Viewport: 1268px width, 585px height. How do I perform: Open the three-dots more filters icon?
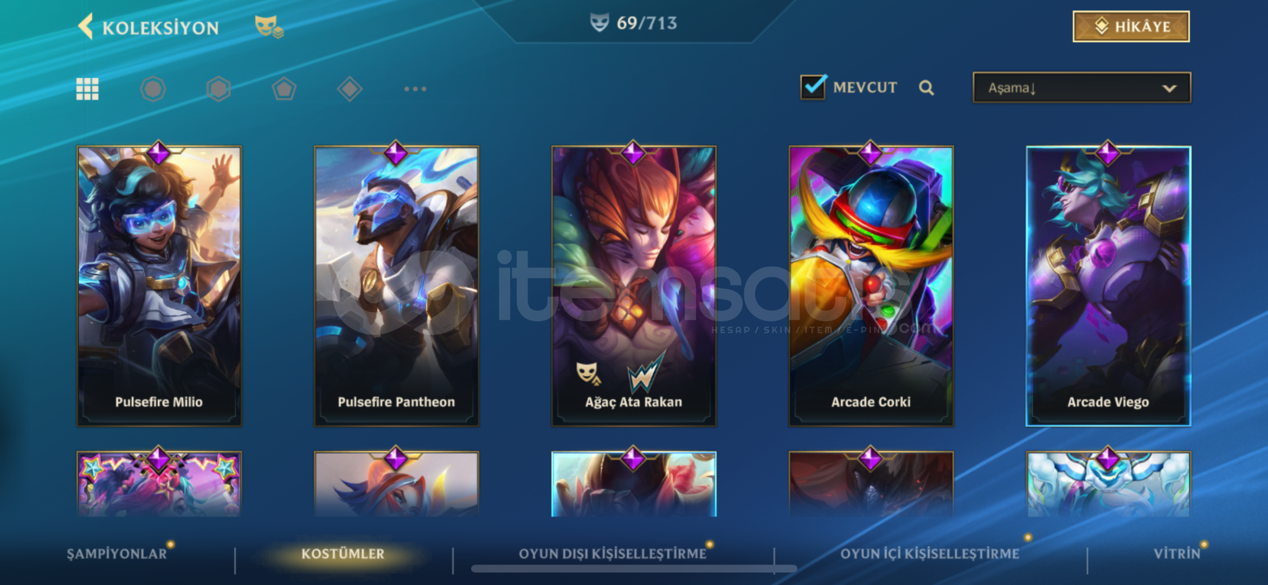[x=415, y=89]
